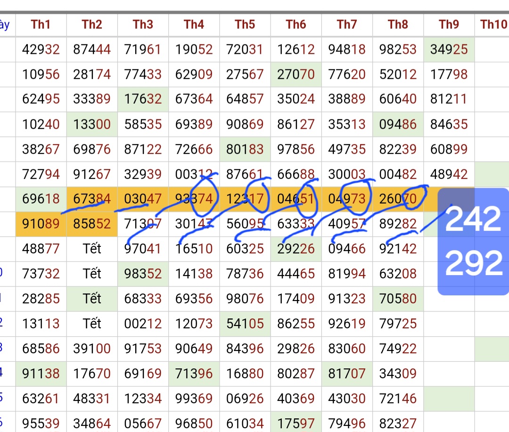This screenshot has height=432, width=509.
Task: Click green-highlighted cell 27070
Action: pos(296,74)
